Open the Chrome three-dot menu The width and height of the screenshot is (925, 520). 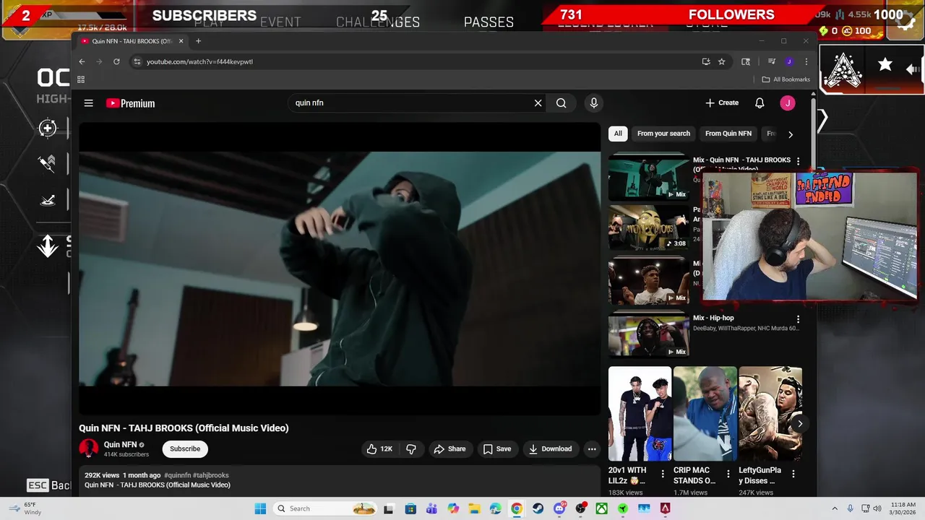coord(806,62)
